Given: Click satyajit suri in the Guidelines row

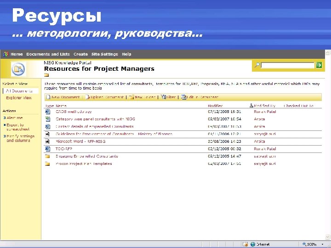Looking at the screenshot, I should pos(264,134).
